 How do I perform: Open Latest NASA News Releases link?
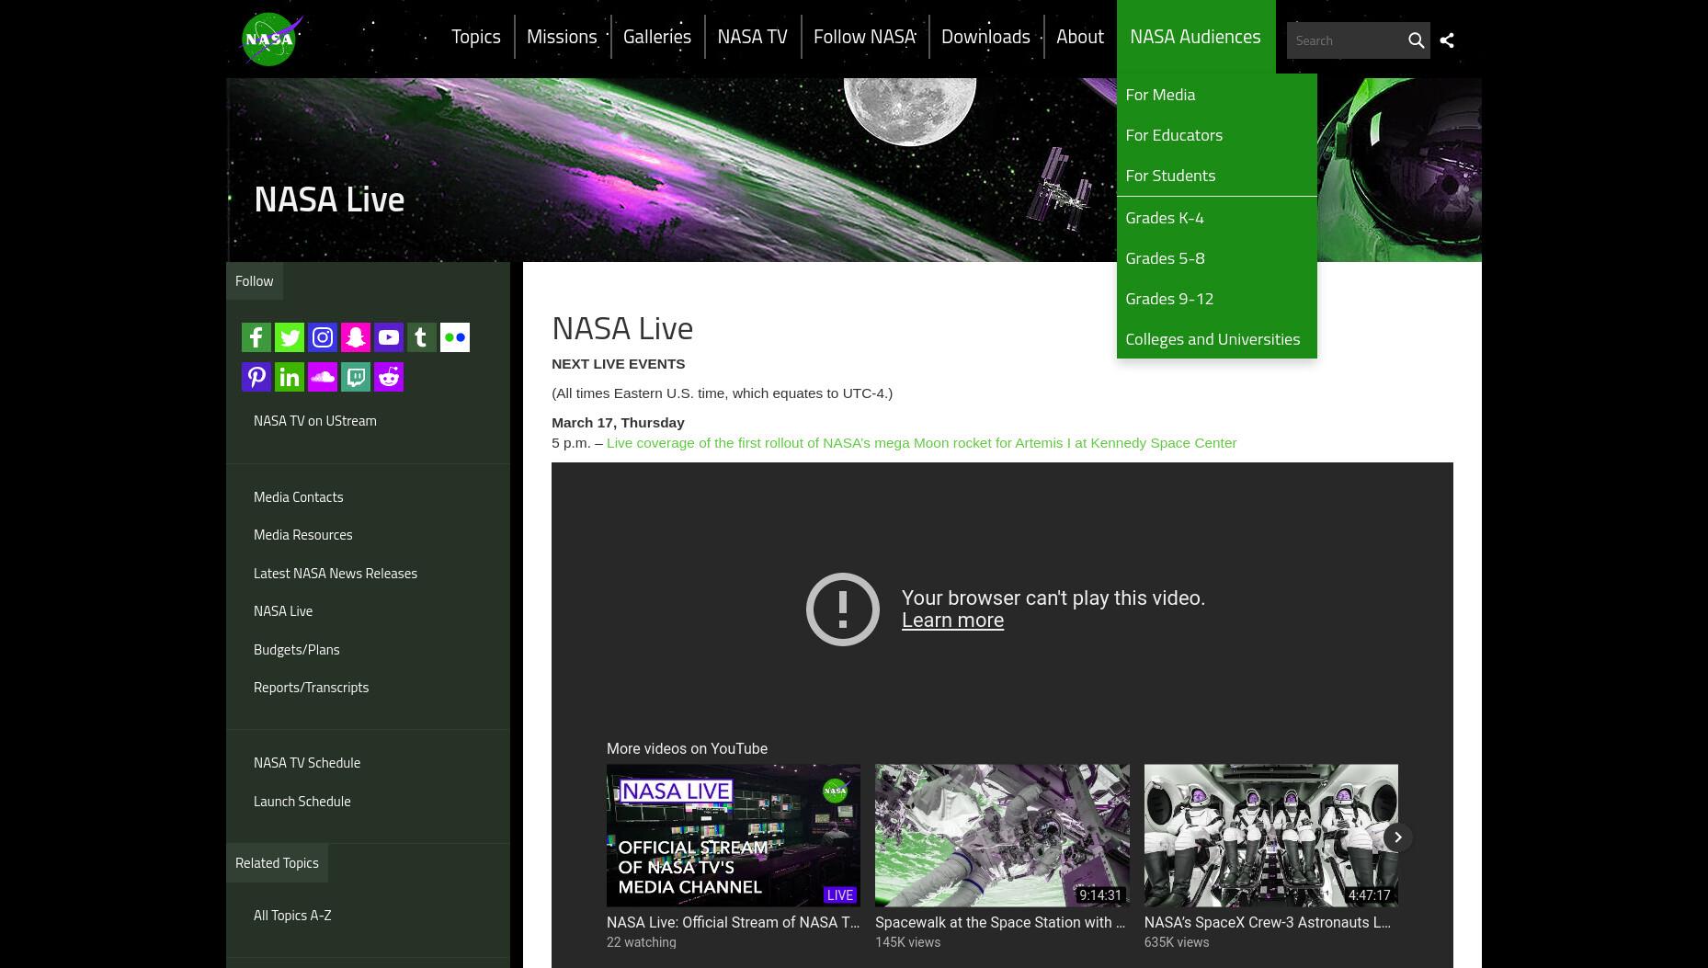click(336, 574)
